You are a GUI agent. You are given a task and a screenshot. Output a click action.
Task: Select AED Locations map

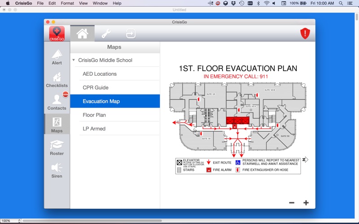coord(115,74)
